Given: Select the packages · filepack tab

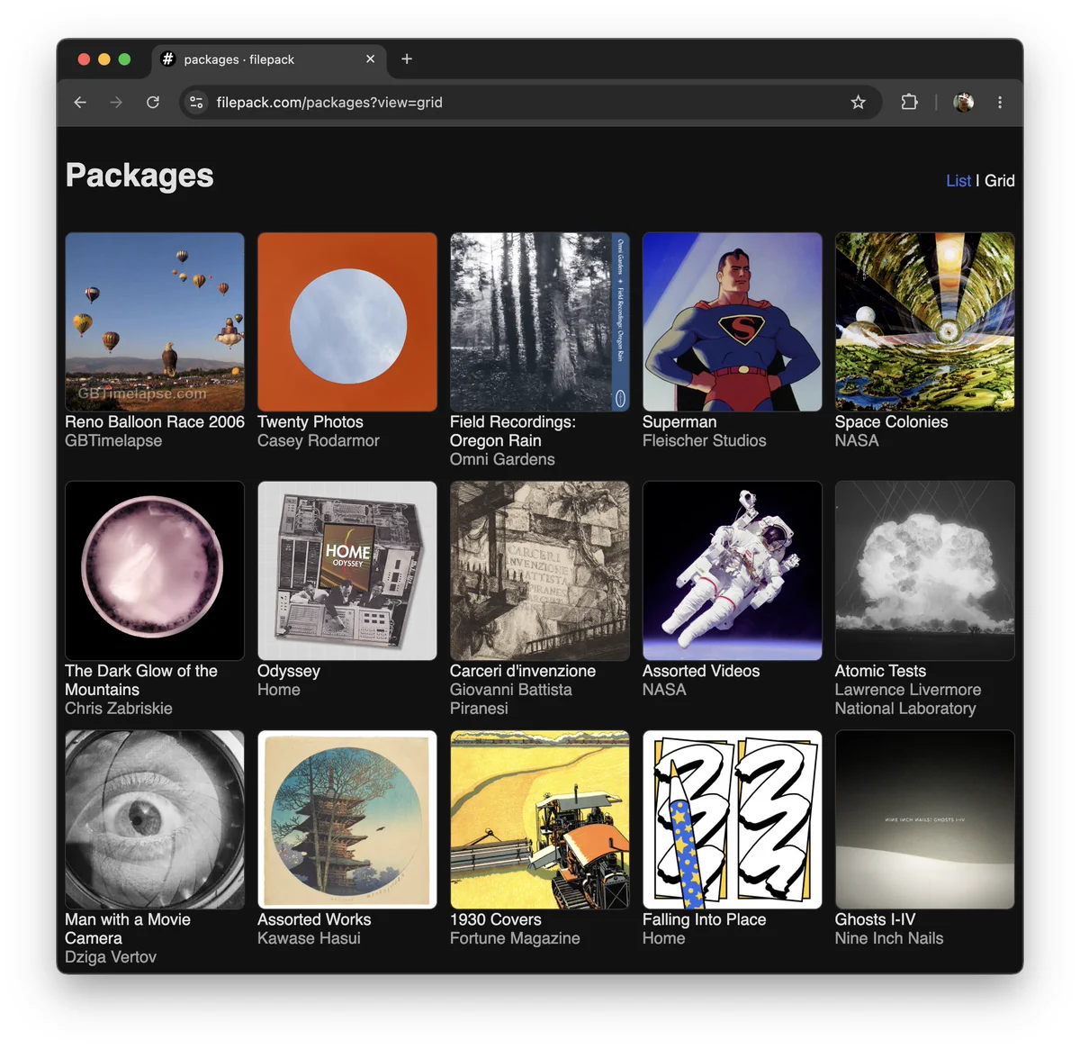Looking at the screenshot, I should coord(268,59).
